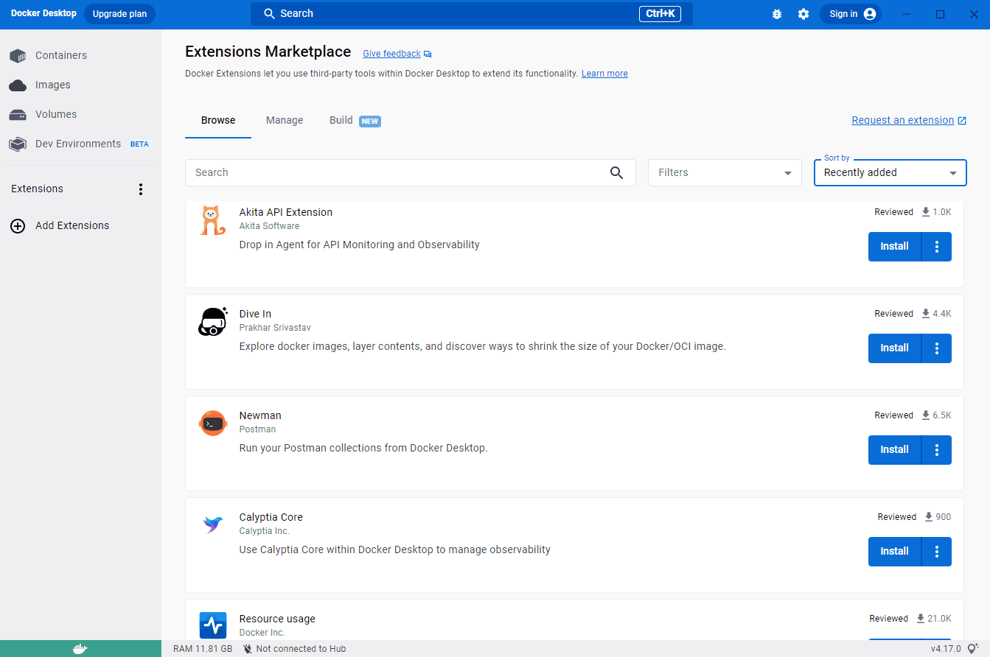Open Settings gear in title bar
The height and width of the screenshot is (657, 990).
(x=803, y=14)
